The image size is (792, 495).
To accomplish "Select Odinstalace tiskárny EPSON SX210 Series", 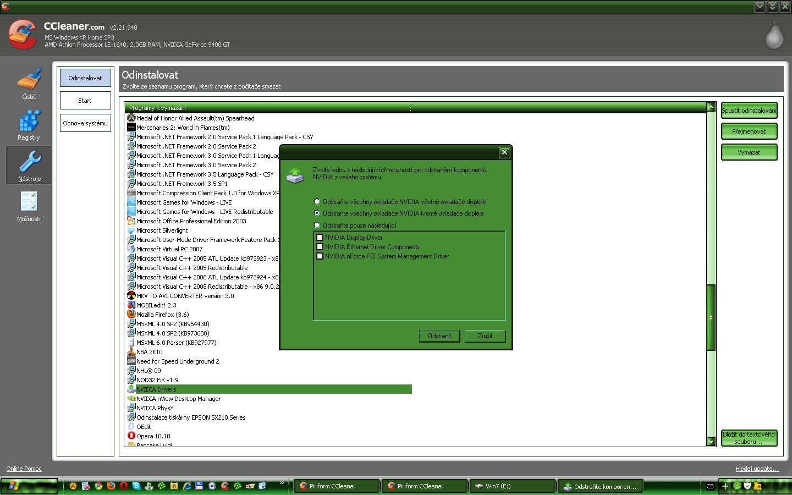I will coord(191,417).
